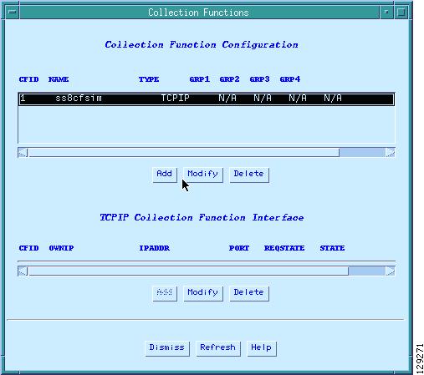The width and height of the screenshot is (424, 375).
Task: Click left arrow of configuration list scrollbar
Action: pos(23,153)
